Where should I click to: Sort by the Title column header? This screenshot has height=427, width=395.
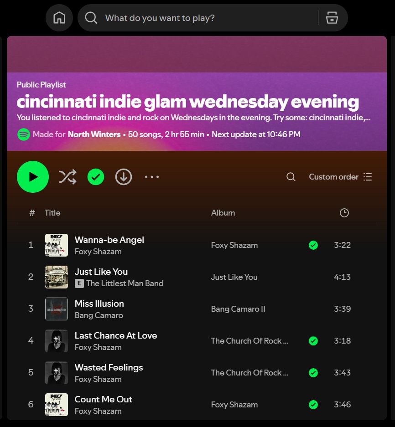(52, 213)
